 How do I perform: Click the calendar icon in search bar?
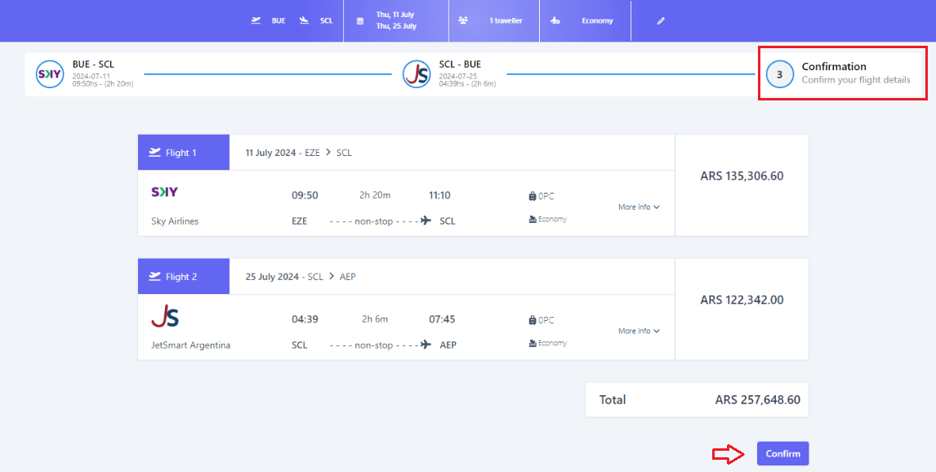click(359, 21)
